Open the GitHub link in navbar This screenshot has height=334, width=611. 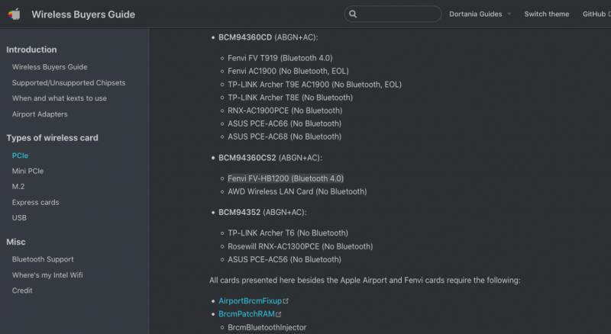(x=595, y=14)
